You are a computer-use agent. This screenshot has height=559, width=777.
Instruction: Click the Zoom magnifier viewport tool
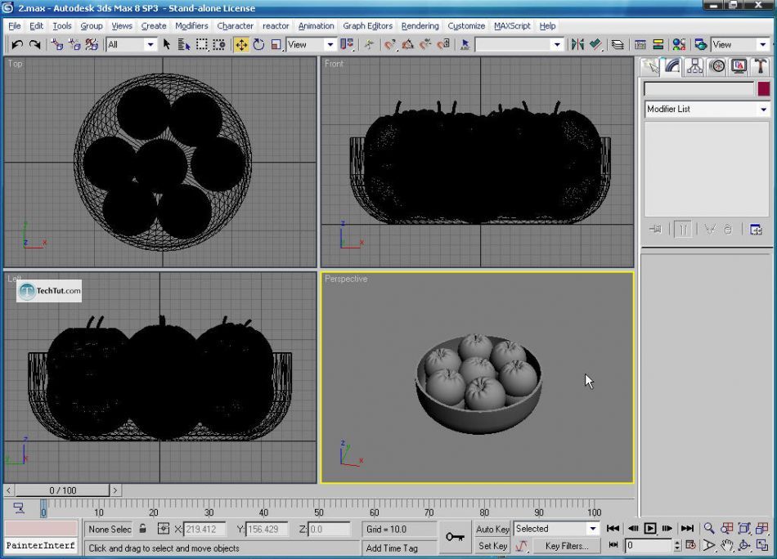pos(709,528)
